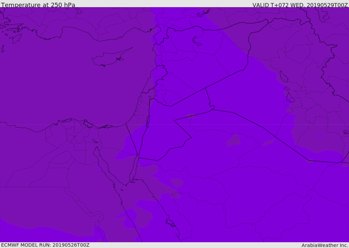Click the "Temperature at 250 hPa" title
Screen dimensions: 349x248
tap(38, 5)
